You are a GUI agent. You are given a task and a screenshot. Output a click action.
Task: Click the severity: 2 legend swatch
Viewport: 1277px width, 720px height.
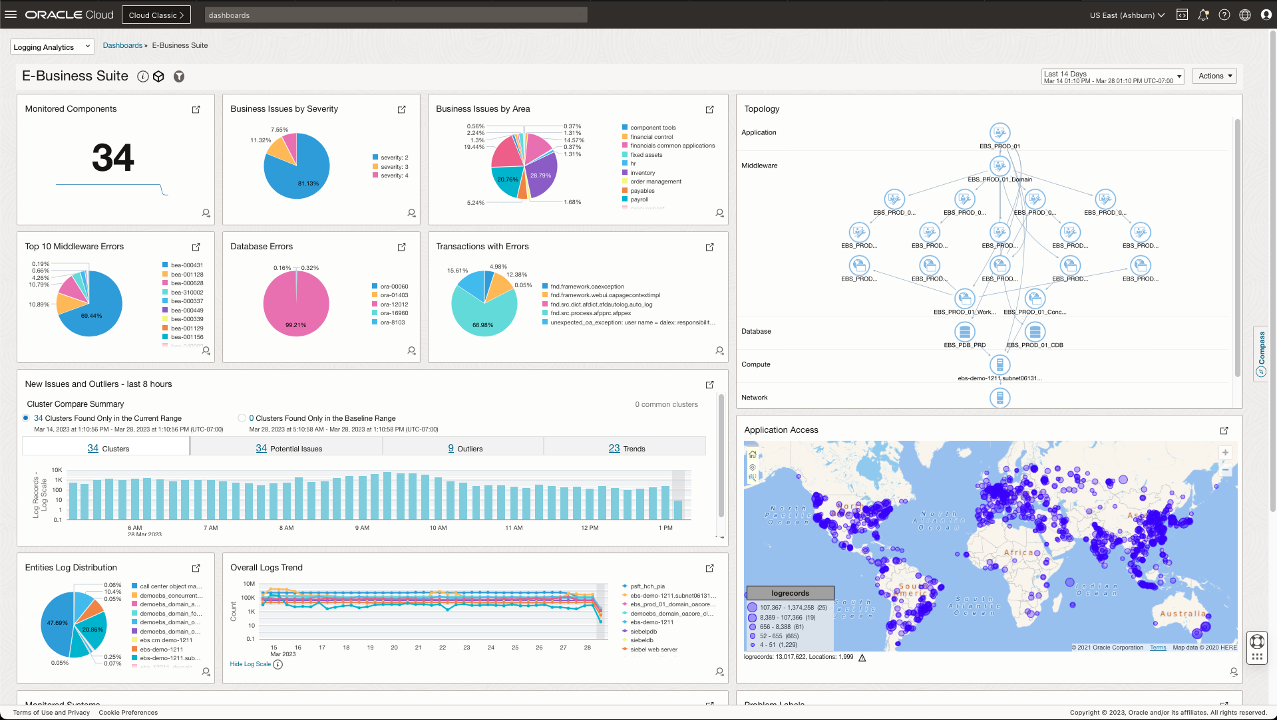(x=375, y=158)
